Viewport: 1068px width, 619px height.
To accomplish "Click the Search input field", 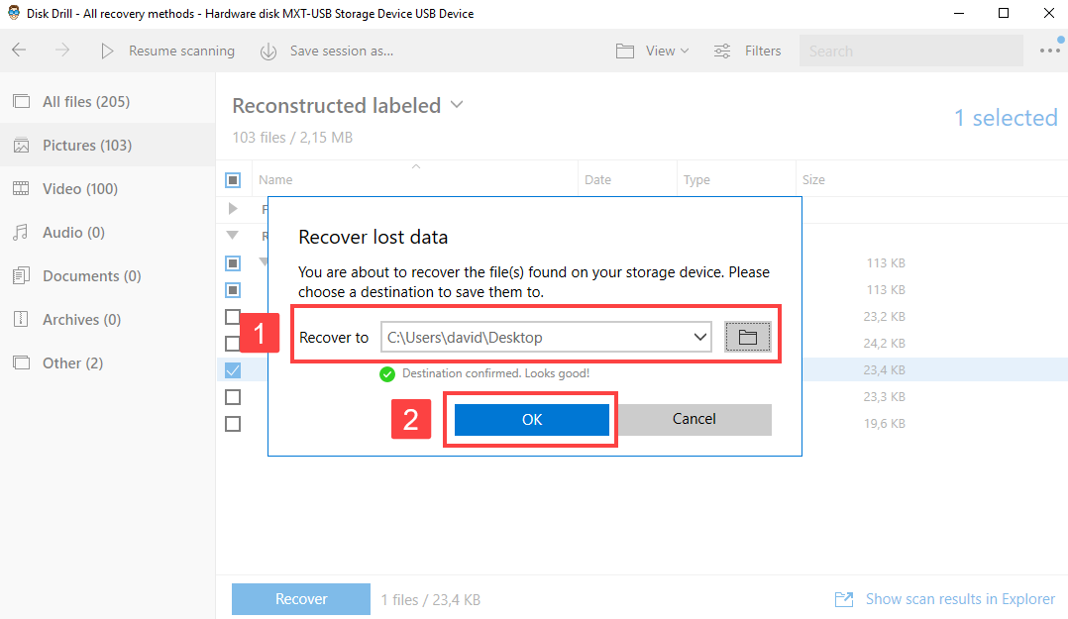I will tap(909, 51).
